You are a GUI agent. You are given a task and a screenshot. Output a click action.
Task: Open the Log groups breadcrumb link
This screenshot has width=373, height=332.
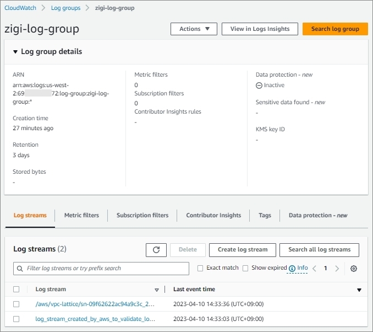click(x=65, y=8)
